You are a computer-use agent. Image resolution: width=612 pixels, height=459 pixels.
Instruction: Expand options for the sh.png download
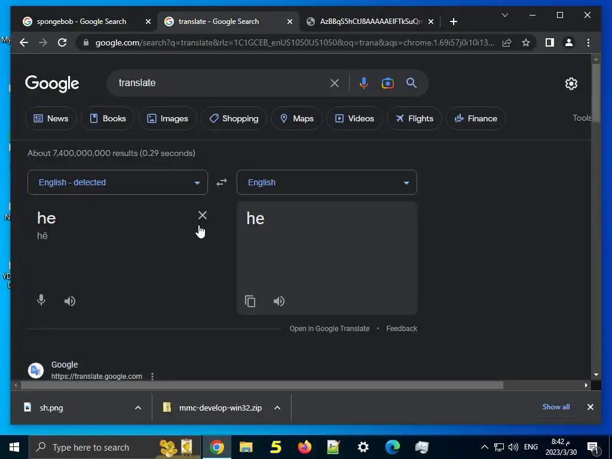tap(138, 408)
